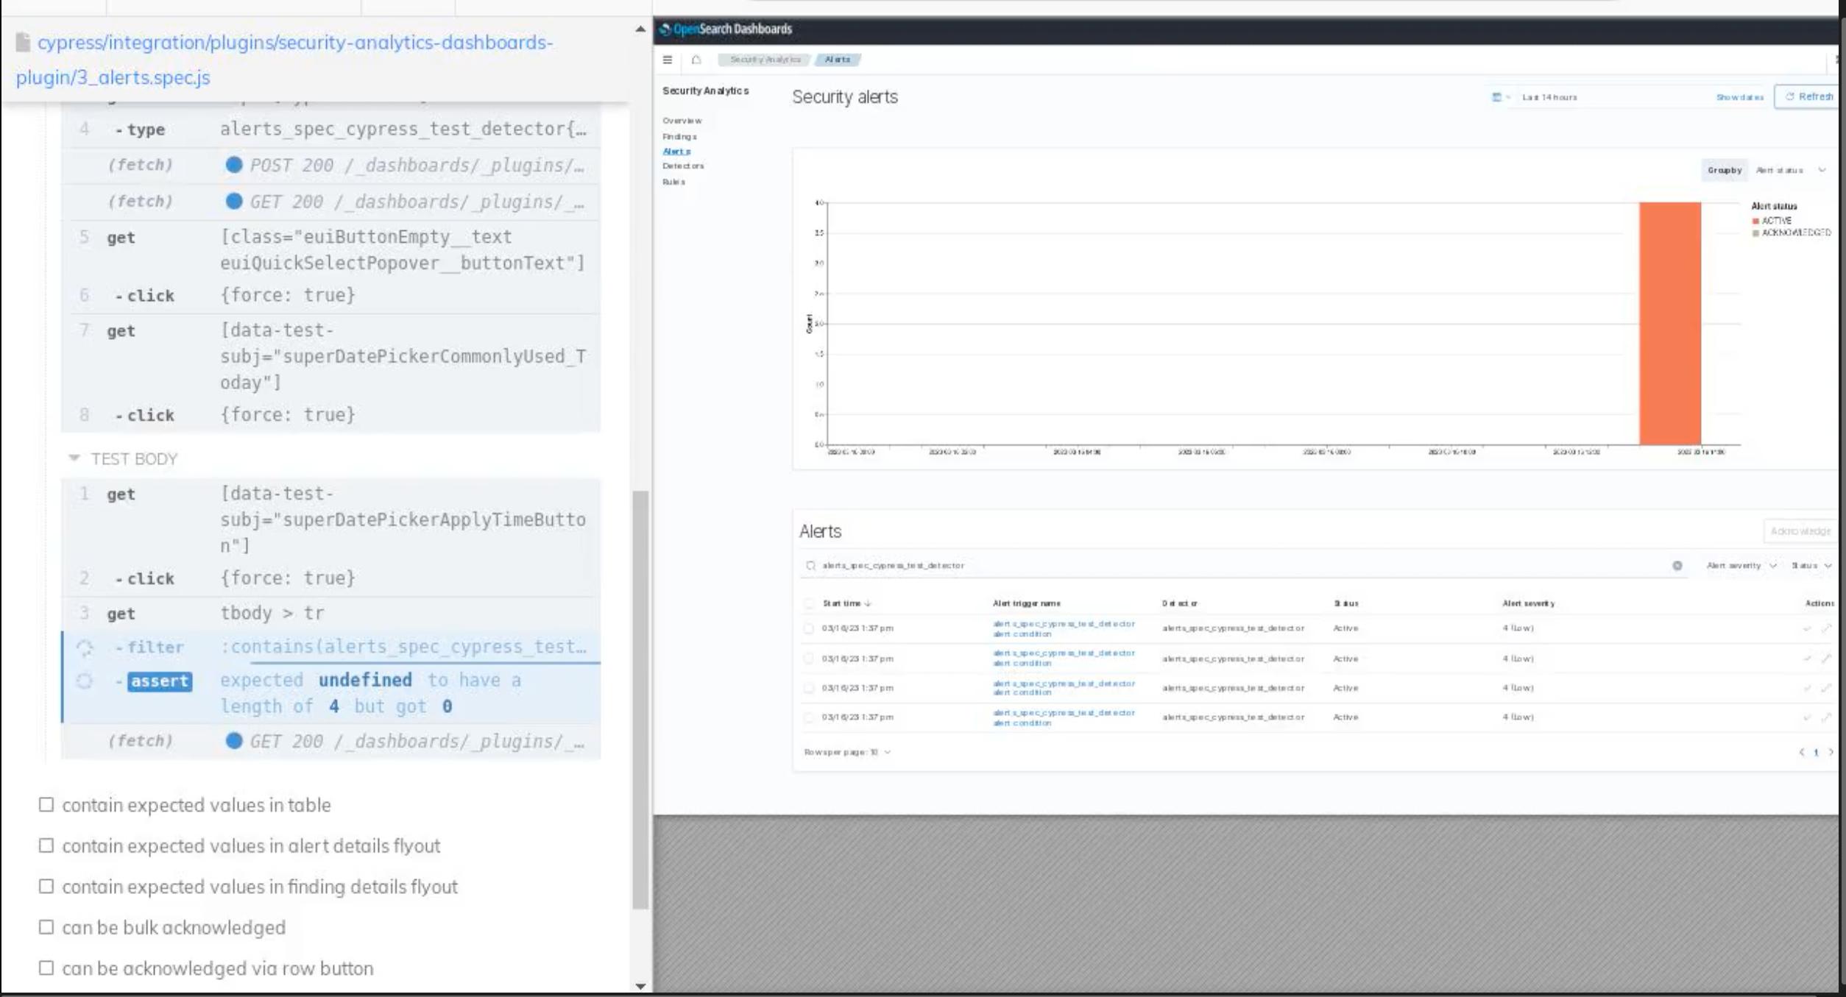Click the Acknowledge button above alerts table
This screenshot has width=1846, height=997.
pos(1800,531)
